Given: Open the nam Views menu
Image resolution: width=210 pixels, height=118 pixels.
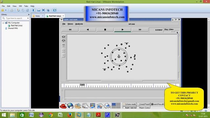Looking at the screenshot, I should coord(70,24).
